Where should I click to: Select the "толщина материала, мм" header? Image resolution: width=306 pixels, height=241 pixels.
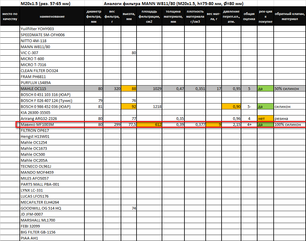click(173, 16)
